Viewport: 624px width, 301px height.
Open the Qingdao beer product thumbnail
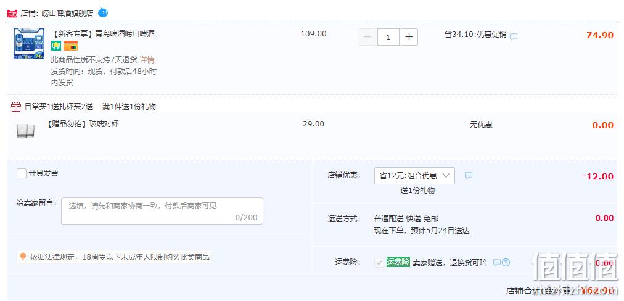click(x=29, y=44)
